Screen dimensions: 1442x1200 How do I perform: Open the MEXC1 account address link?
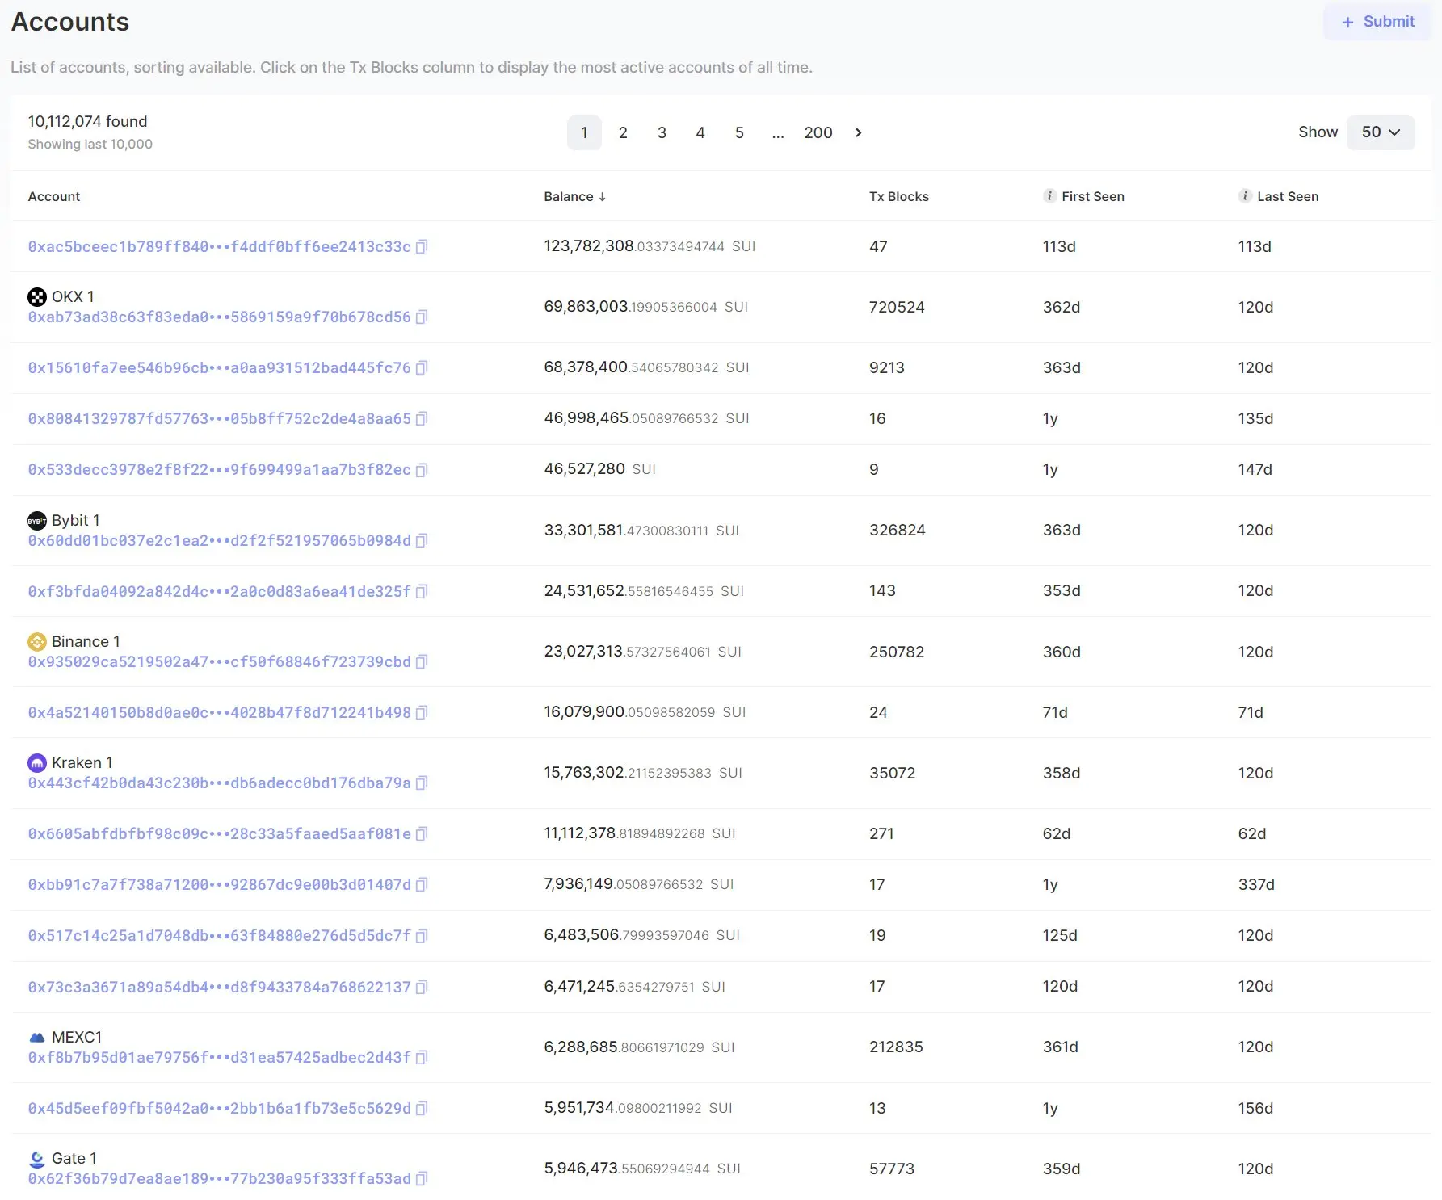[x=219, y=1058]
